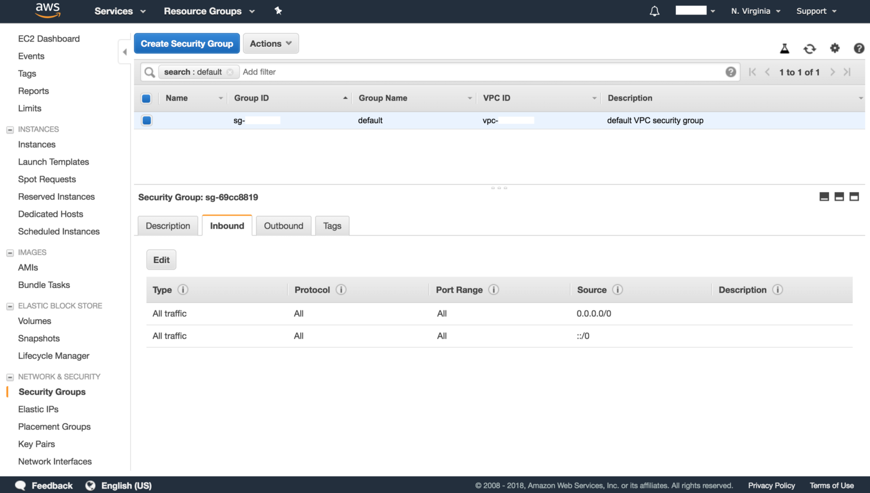Collapse the IMAGES sidebar section
The width and height of the screenshot is (870, 493).
[x=10, y=253]
